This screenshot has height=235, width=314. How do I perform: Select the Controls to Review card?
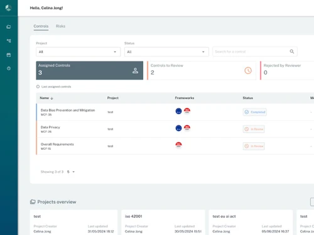pos(202,70)
